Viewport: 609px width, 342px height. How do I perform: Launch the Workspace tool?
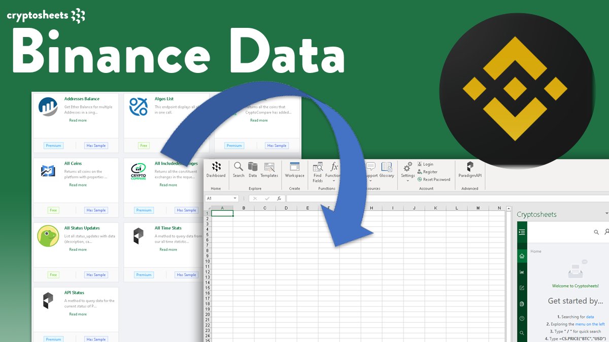pyautogui.click(x=294, y=170)
